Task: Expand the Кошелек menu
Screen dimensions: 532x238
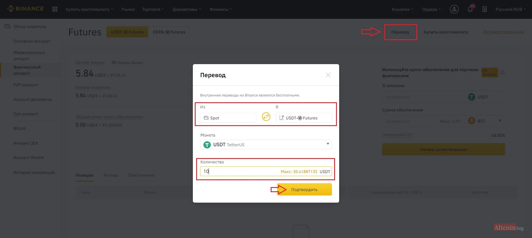Action: (x=402, y=9)
